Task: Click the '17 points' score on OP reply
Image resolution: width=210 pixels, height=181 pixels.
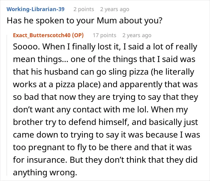Action: coord(104,35)
